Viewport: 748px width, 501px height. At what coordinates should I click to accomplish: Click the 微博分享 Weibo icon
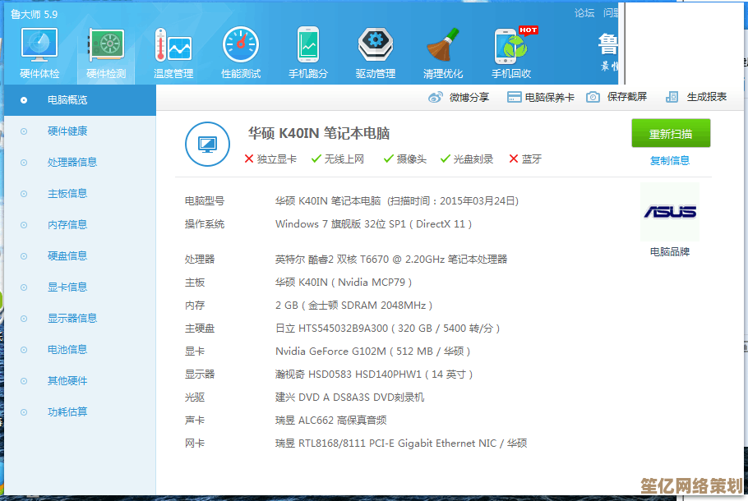[x=435, y=97]
